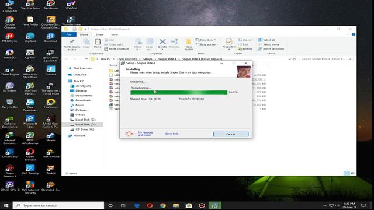Screen dimensions: 374x210
Task: Click the Up arrow in the address bar
Action: tap(86, 59)
